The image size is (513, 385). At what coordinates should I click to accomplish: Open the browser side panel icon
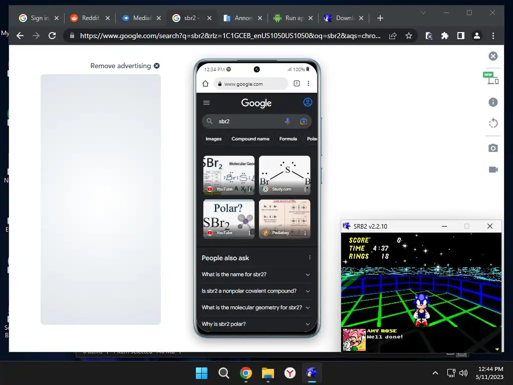(x=461, y=36)
